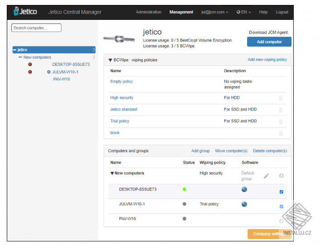Click the Search computer input field

click(x=36, y=28)
